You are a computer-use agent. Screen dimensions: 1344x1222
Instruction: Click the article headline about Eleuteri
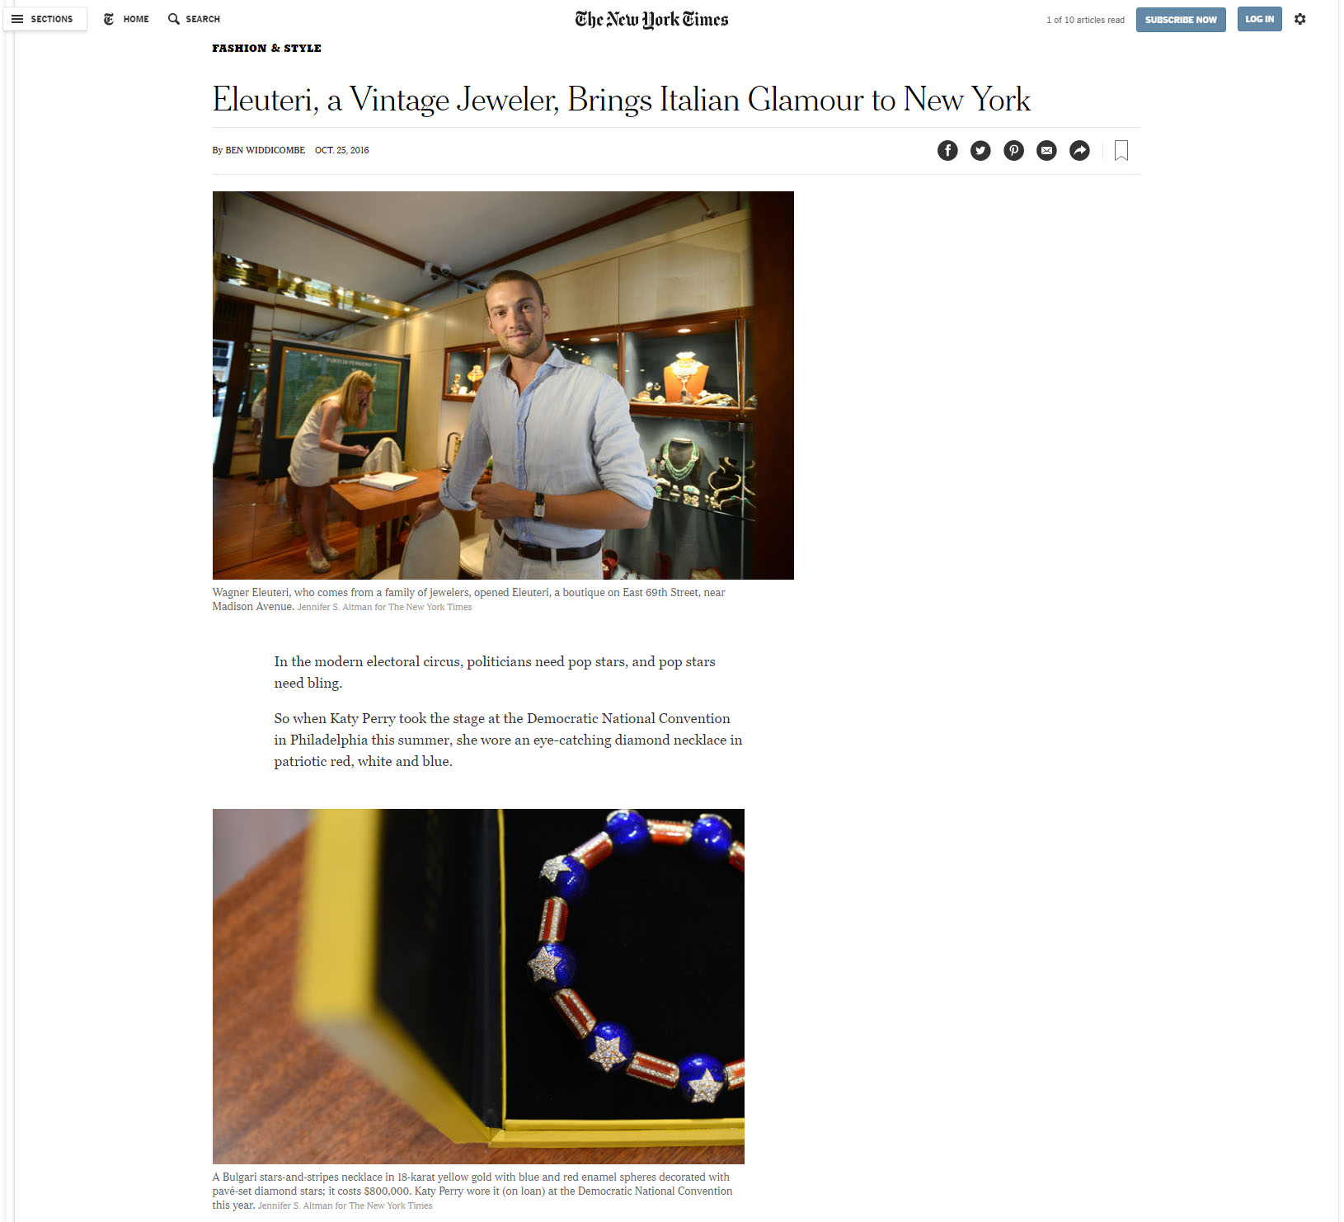click(621, 100)
